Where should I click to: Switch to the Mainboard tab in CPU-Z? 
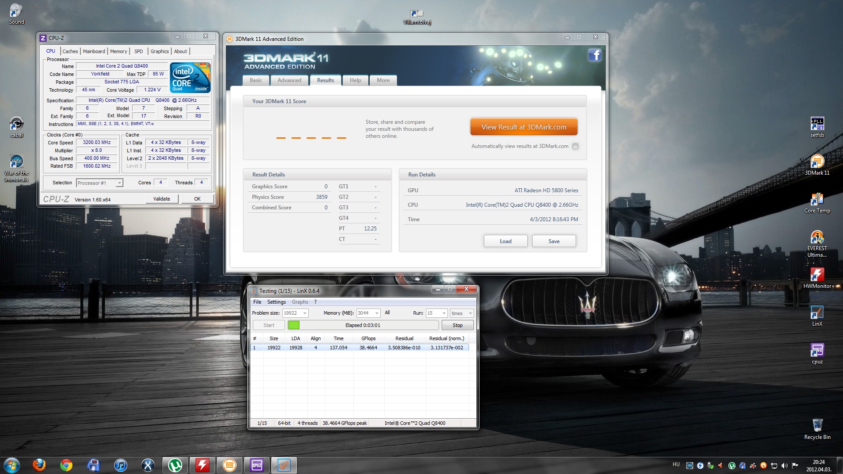click(94, 51)
